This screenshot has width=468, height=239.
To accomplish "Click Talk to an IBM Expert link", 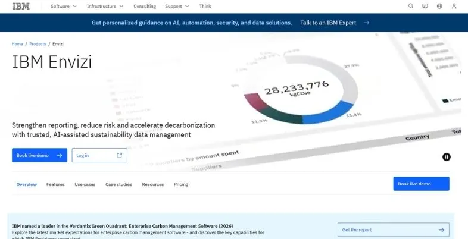I will click(328, 23).
